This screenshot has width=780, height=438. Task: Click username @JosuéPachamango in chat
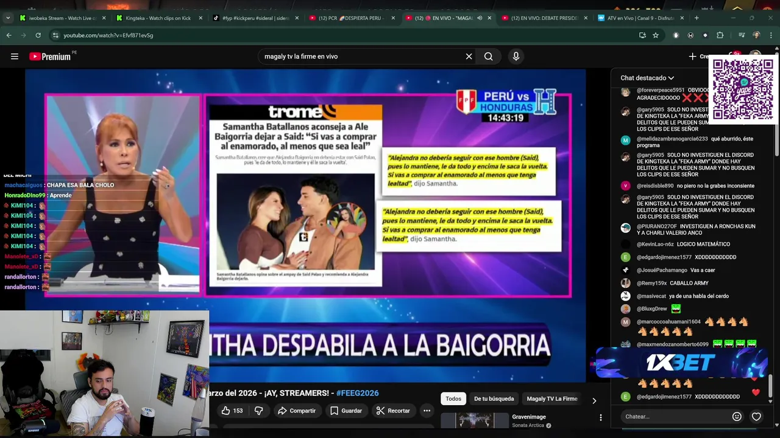pyautogui.click(x=662, y=270)
